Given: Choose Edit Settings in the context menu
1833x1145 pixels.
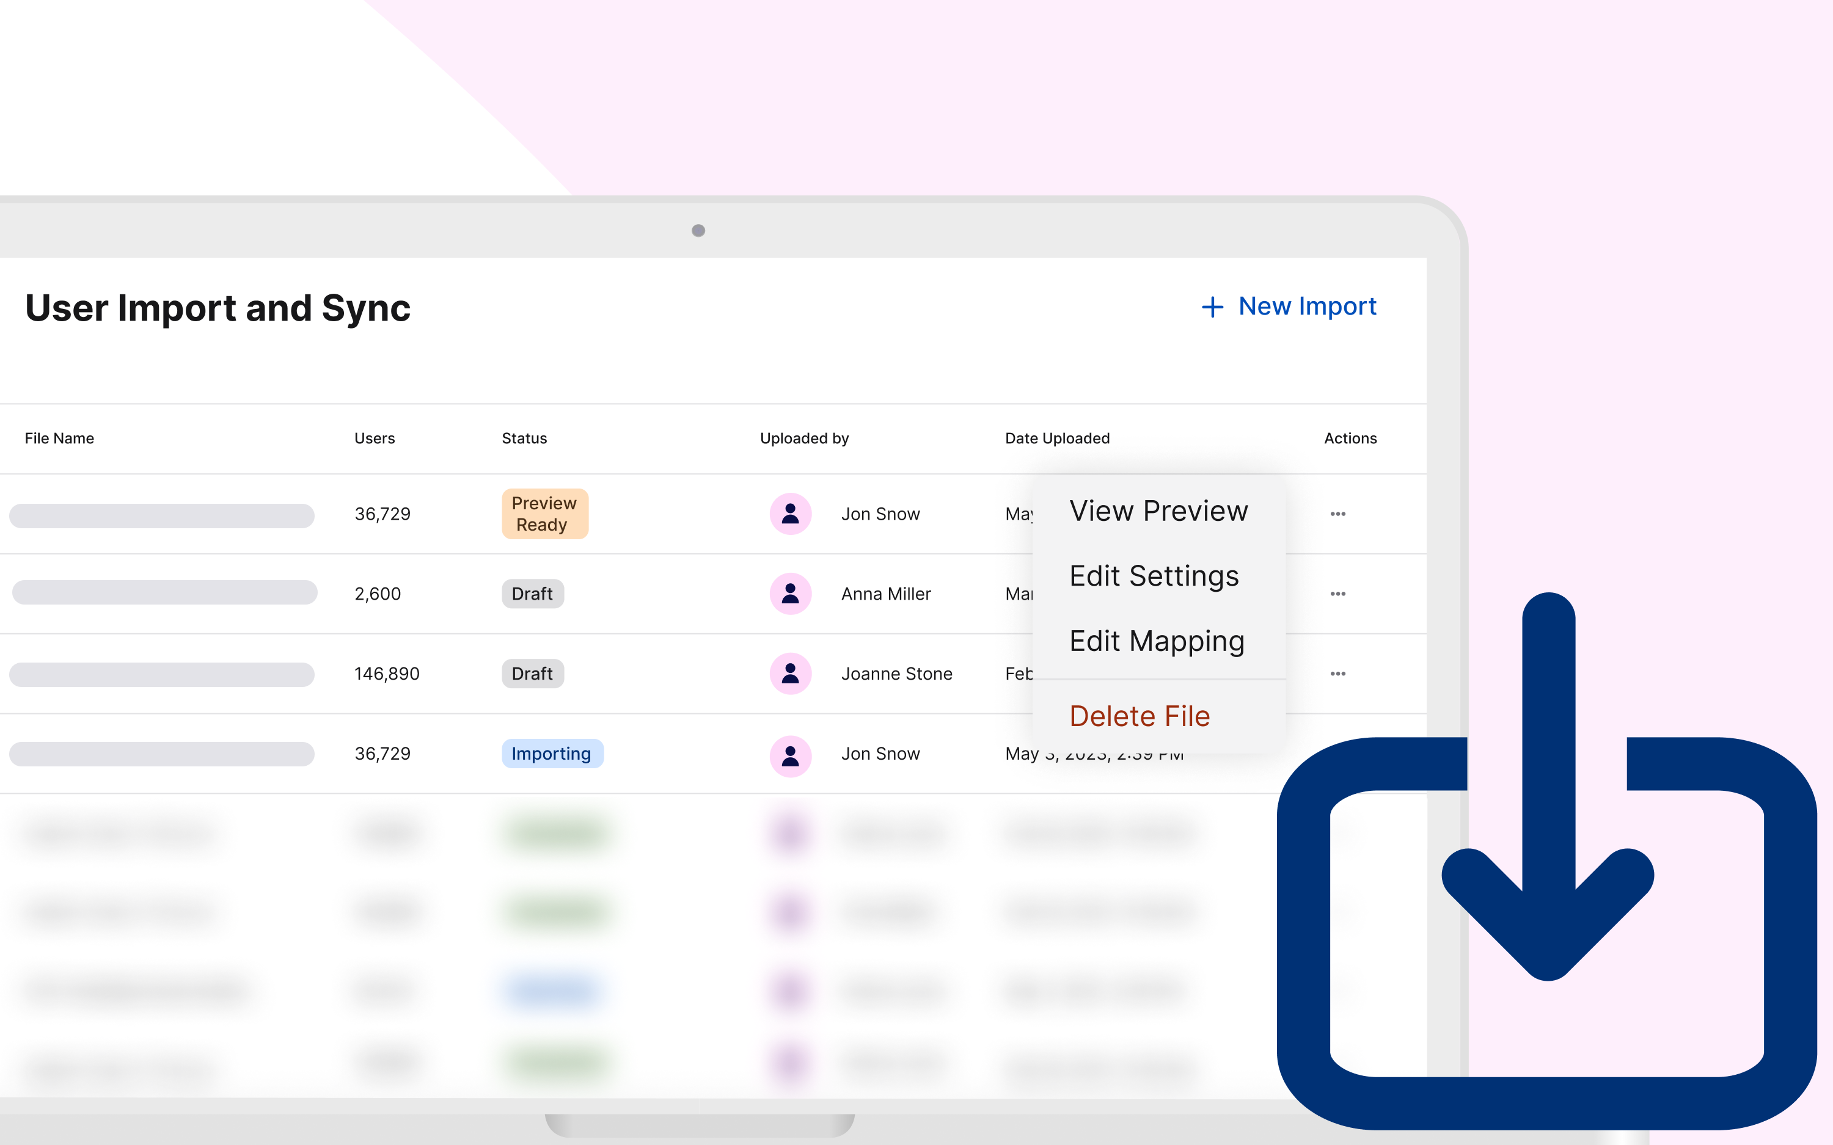Looking at the screenshot, I should coord(1154,576).
